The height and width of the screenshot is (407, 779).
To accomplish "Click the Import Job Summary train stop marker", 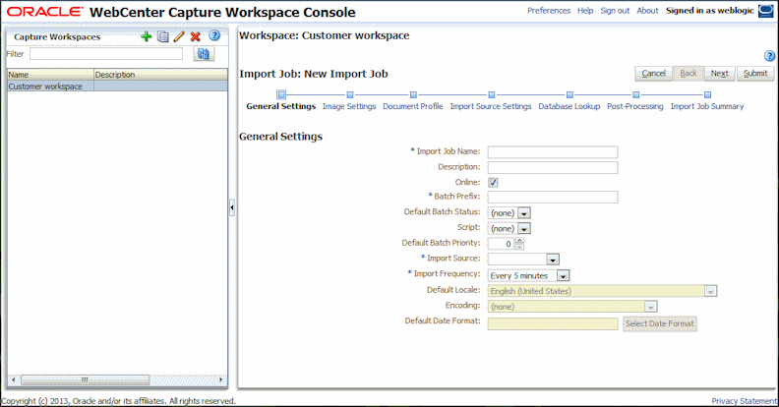I will (x=707, y=94).
